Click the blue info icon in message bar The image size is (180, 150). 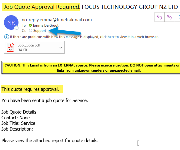pos(7,37)
